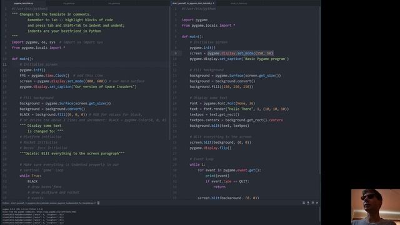400x225 pixels.
Task: Click the 'FPS = pygame.time.Clock()' line
Action: 44,76
